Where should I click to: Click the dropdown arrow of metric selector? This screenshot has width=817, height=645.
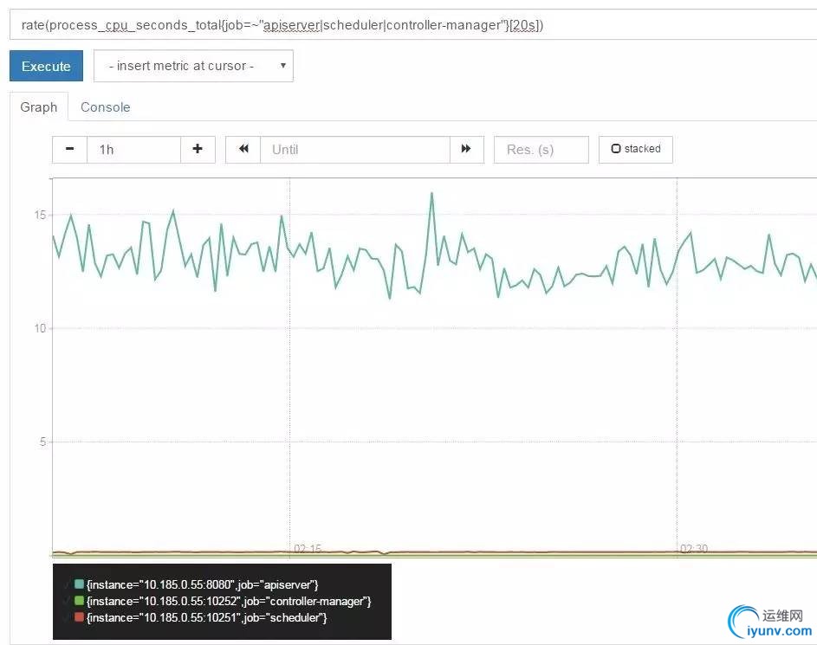[x=283, y=66]
